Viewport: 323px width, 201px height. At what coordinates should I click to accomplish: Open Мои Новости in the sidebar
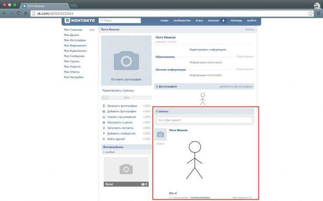[72, 67]
